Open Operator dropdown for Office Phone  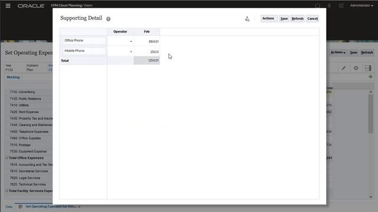(131, 42)
